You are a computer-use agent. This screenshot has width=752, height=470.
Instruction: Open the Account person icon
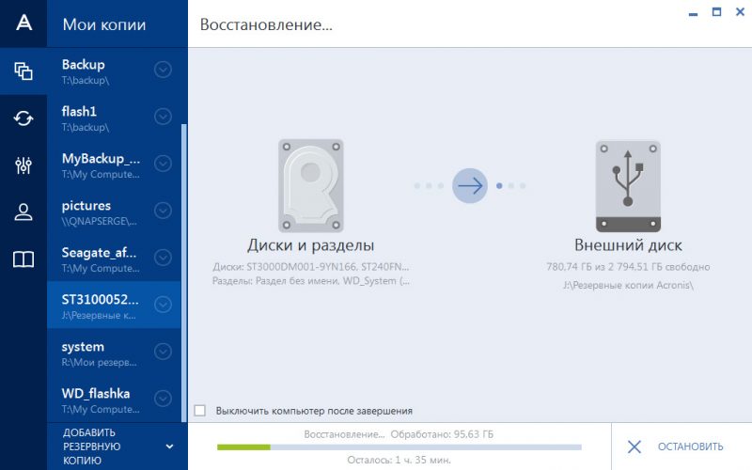[x=23, y=212]
